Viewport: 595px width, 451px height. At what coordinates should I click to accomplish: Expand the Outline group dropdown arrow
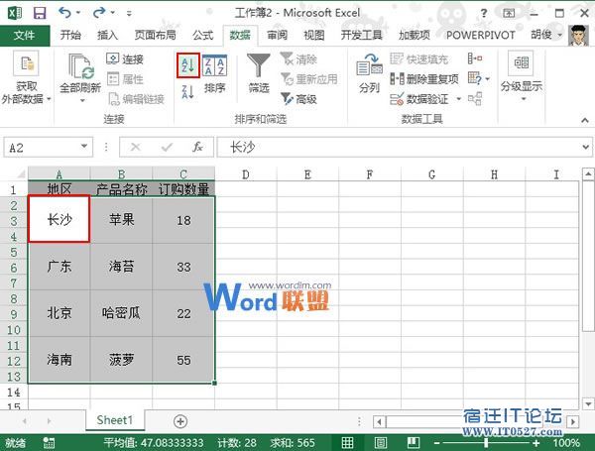tap(524, 99)
